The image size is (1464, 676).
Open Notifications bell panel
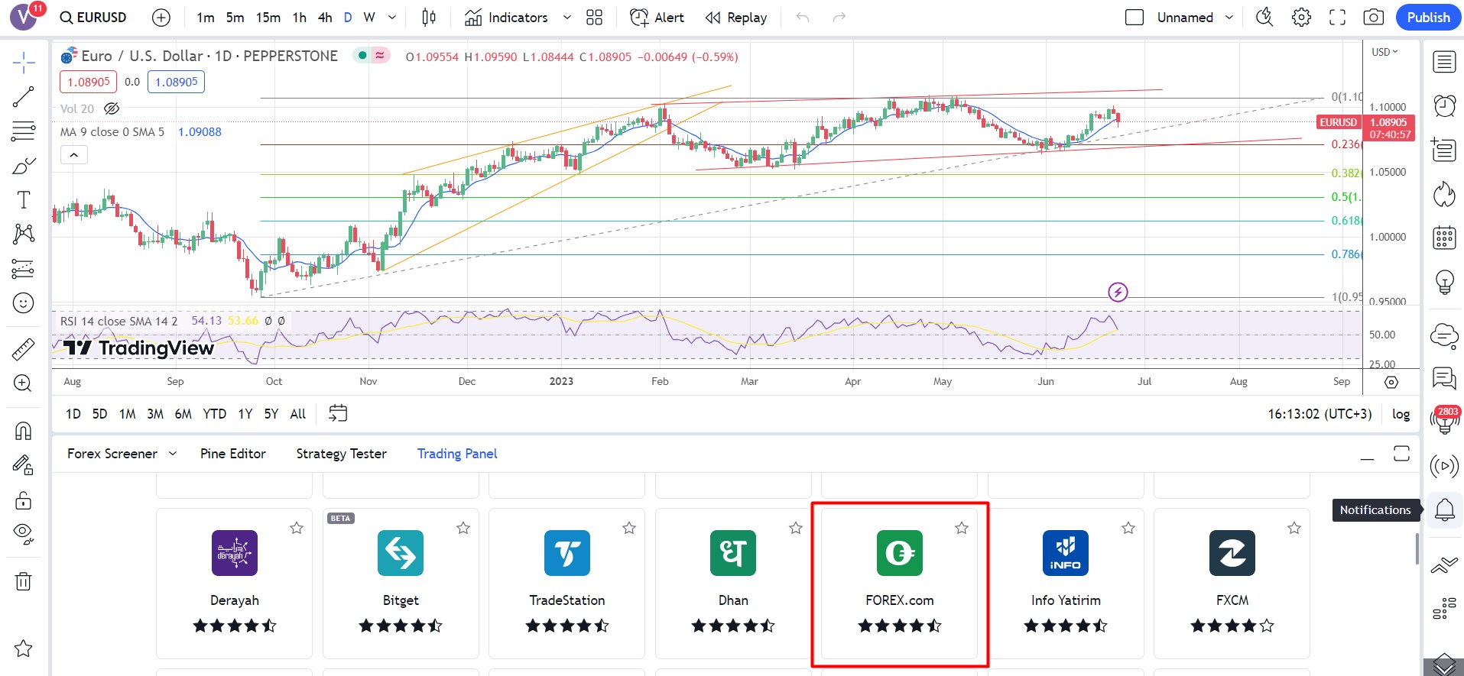click(1444, 509)
